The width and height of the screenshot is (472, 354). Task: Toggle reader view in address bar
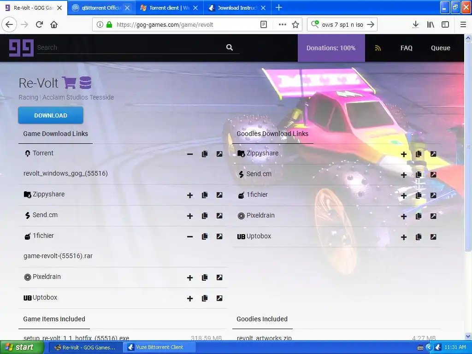(x=263, y=25)
